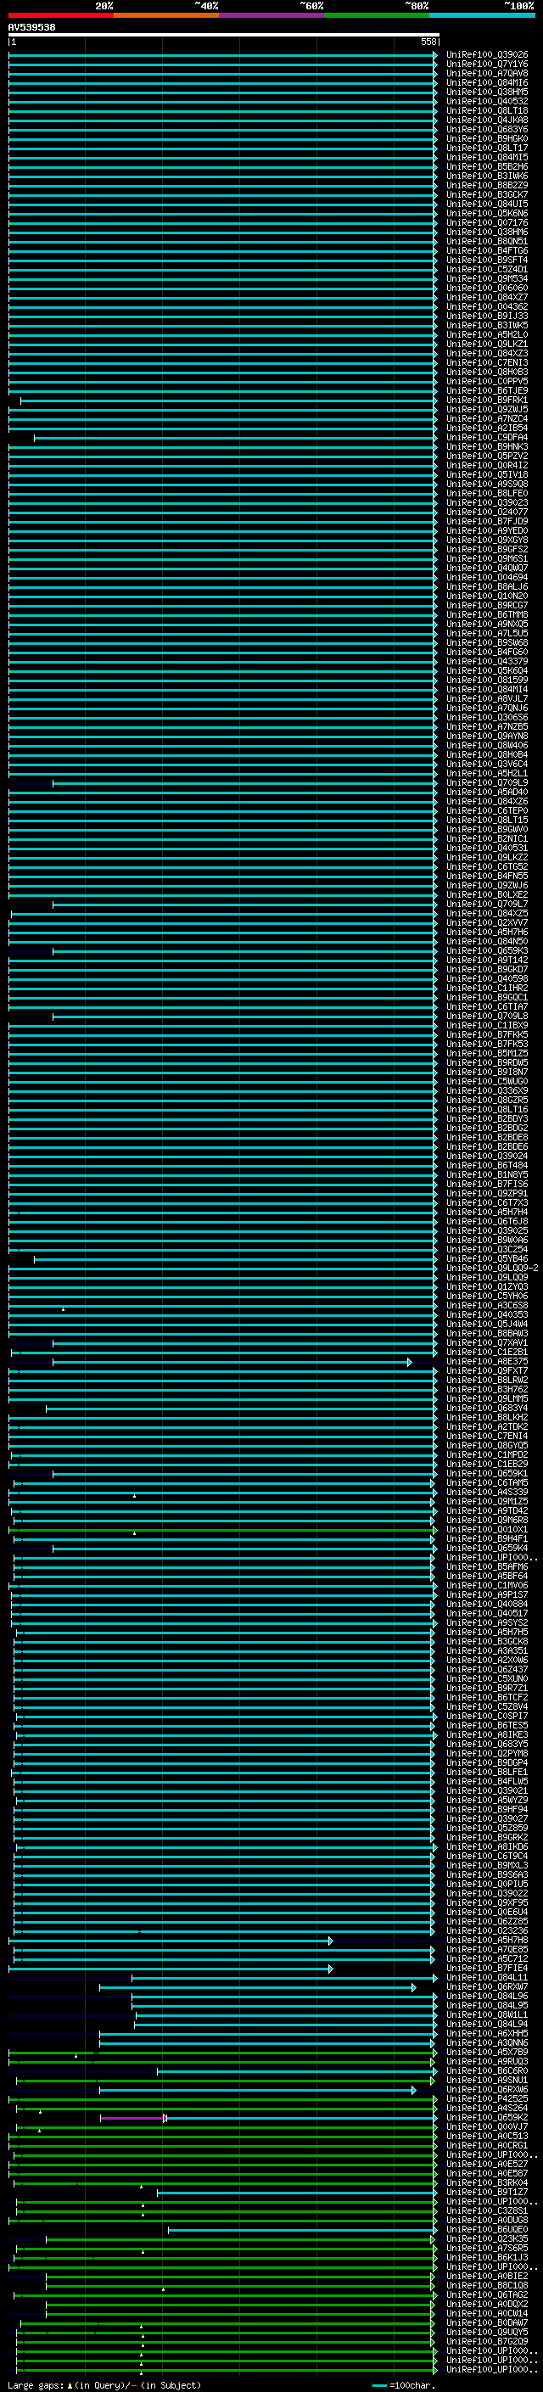543x2392 pixels.
Task: Open hit UniRef100_Q40532
Action: (x=487, y=101)
